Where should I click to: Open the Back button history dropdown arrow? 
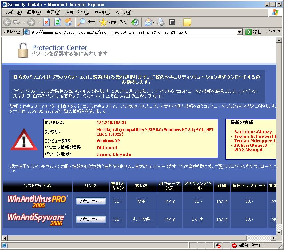tap(24, 22)
